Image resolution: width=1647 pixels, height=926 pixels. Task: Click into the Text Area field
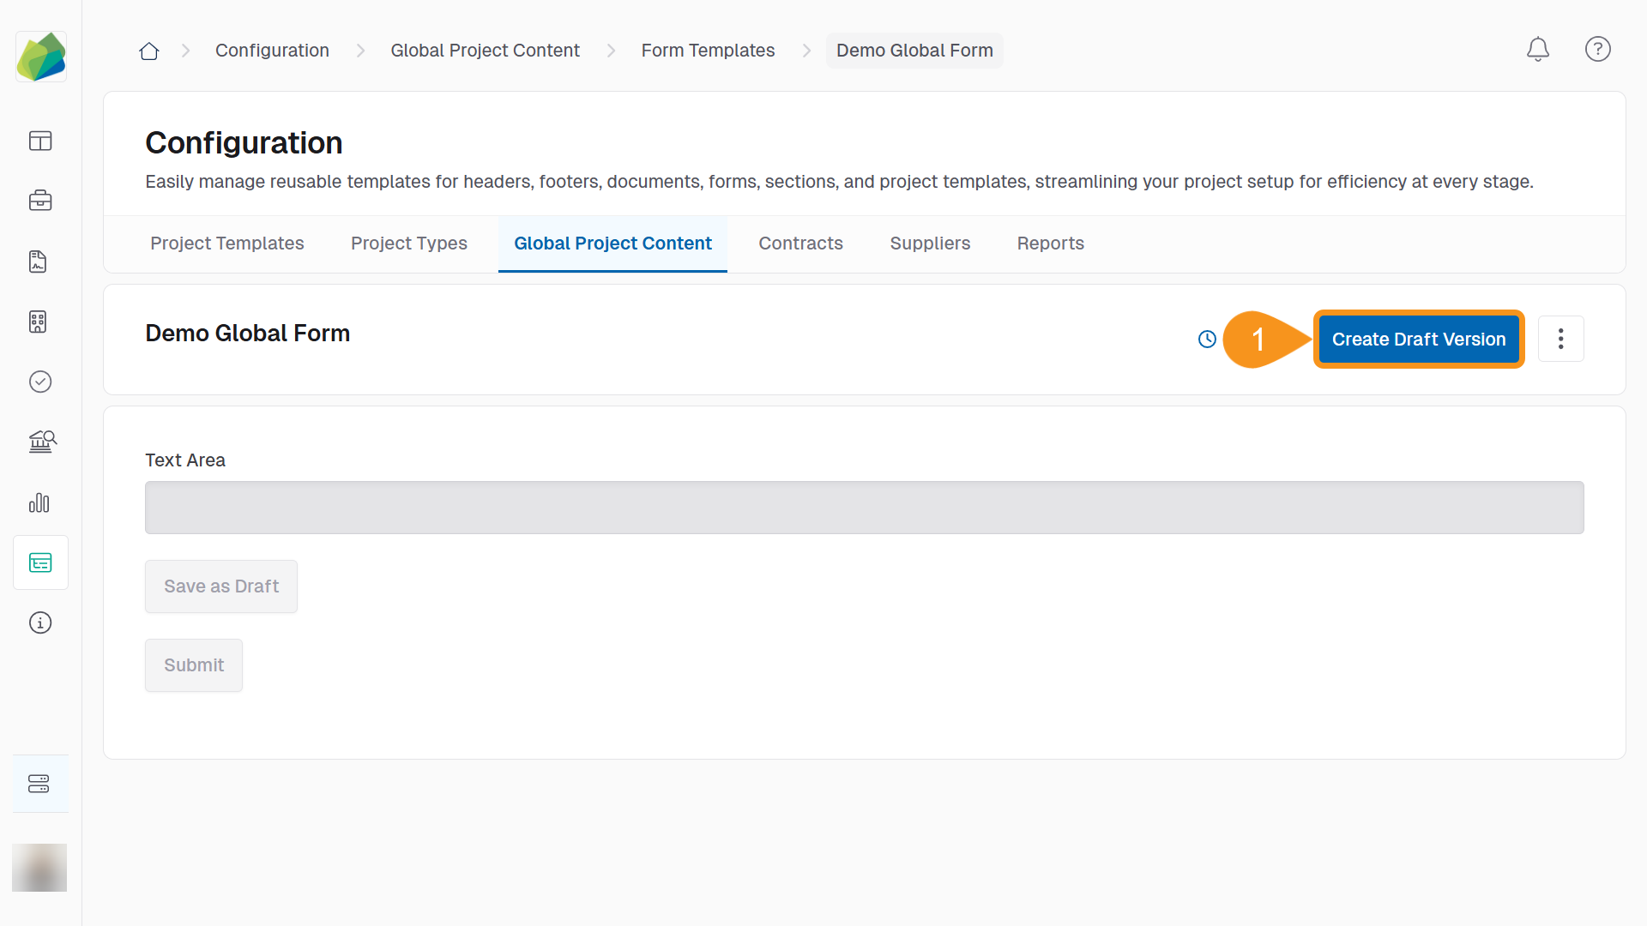[x=864, y=508]
